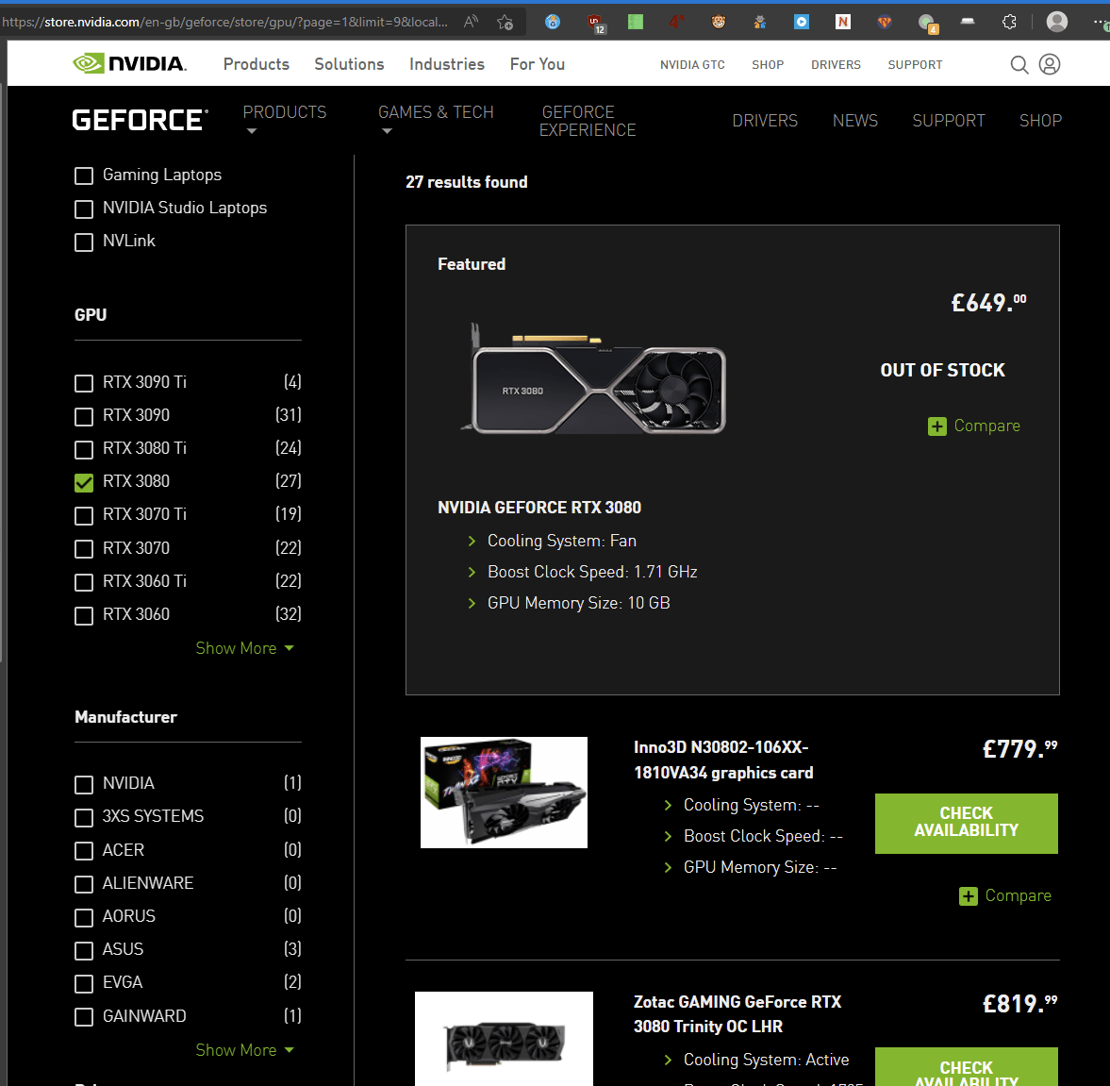Screen dimensions: 1110x1086
Task: Go to GeForce Experience page
Action: coord(587,121)
